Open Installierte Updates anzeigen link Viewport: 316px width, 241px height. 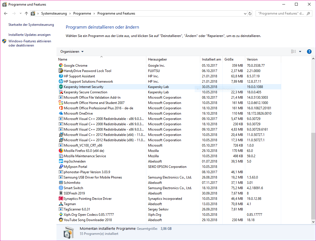29,35
